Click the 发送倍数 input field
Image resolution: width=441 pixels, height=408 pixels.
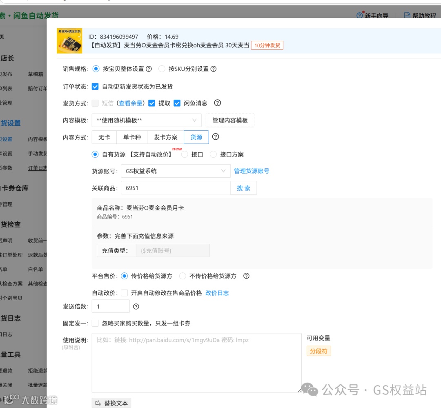pyautogui.click(x=111, y=306)
